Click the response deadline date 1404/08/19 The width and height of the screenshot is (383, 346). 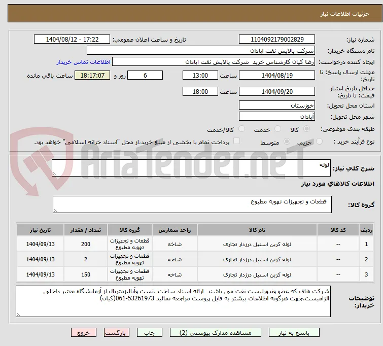(277, 75)
